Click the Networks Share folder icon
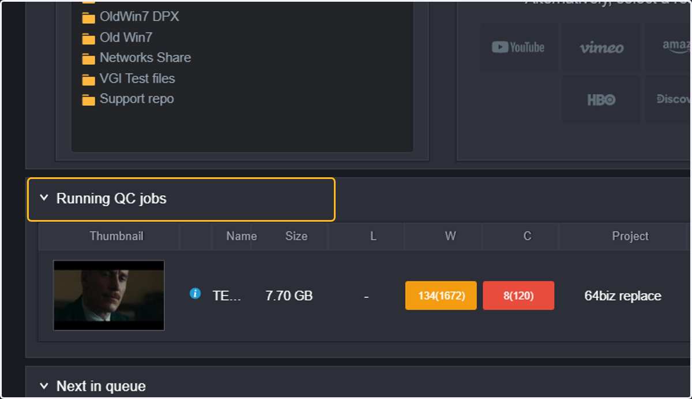Image resolution: width=692 pixels, height=399 pixels. coord(88,59)
